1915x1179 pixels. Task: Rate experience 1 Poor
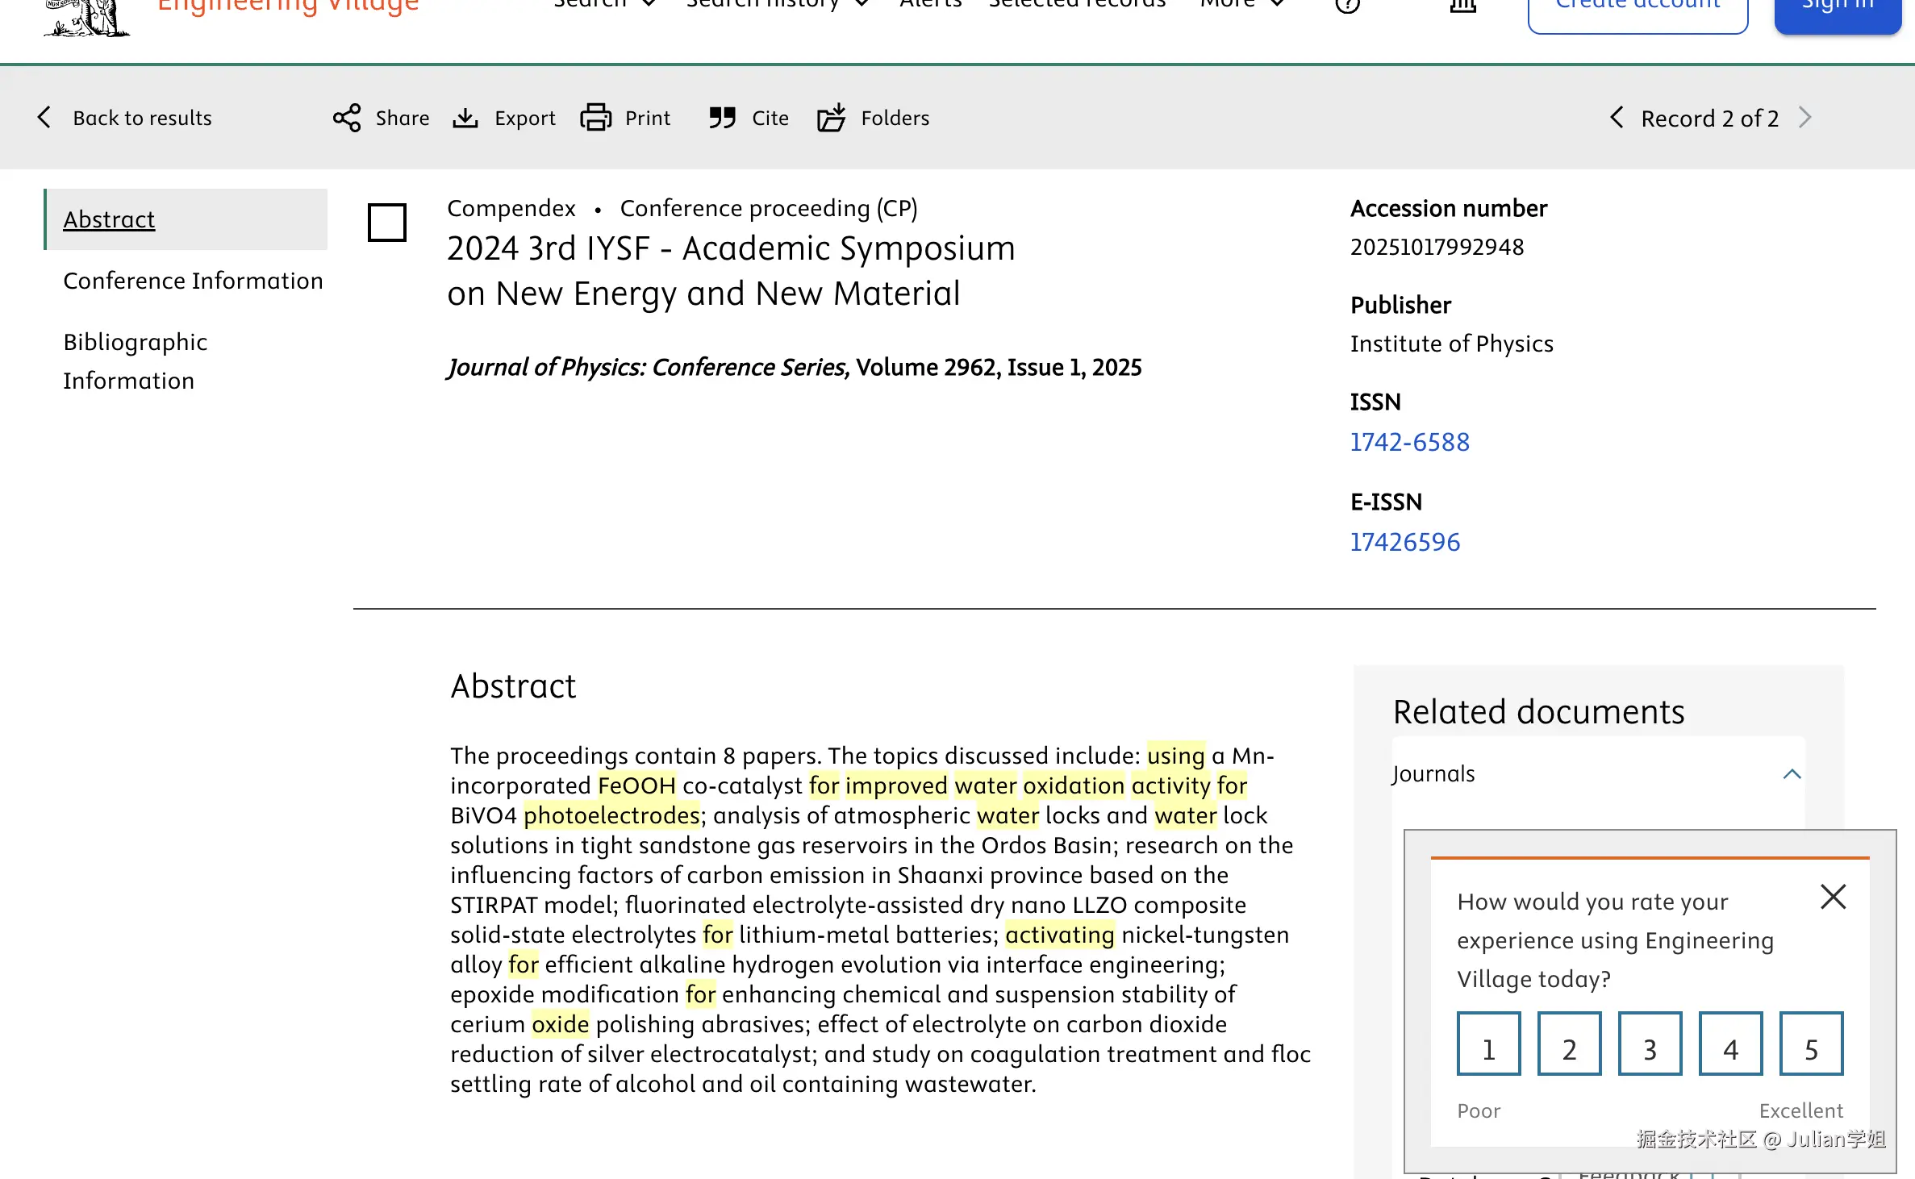click(x=1488, y=1044)
